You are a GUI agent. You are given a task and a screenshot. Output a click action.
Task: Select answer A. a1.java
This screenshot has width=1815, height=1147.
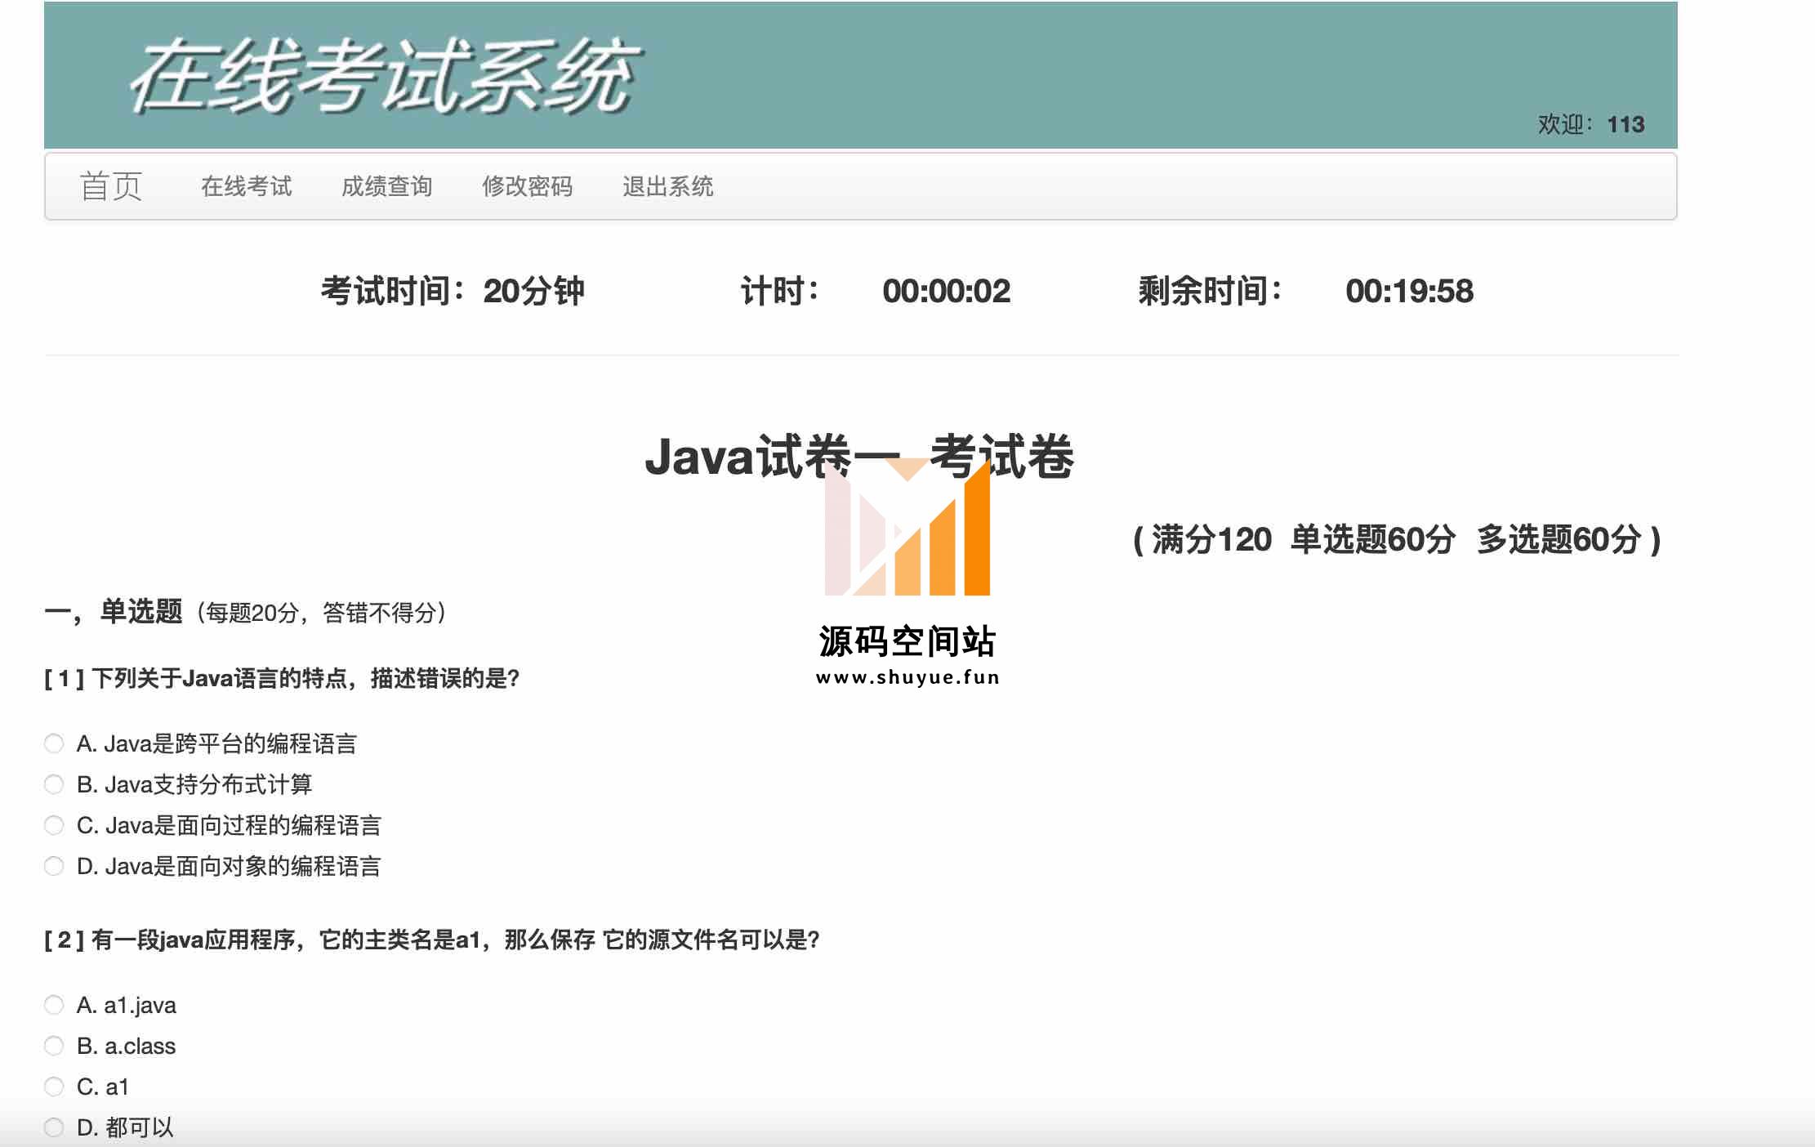coord(54,1005)
